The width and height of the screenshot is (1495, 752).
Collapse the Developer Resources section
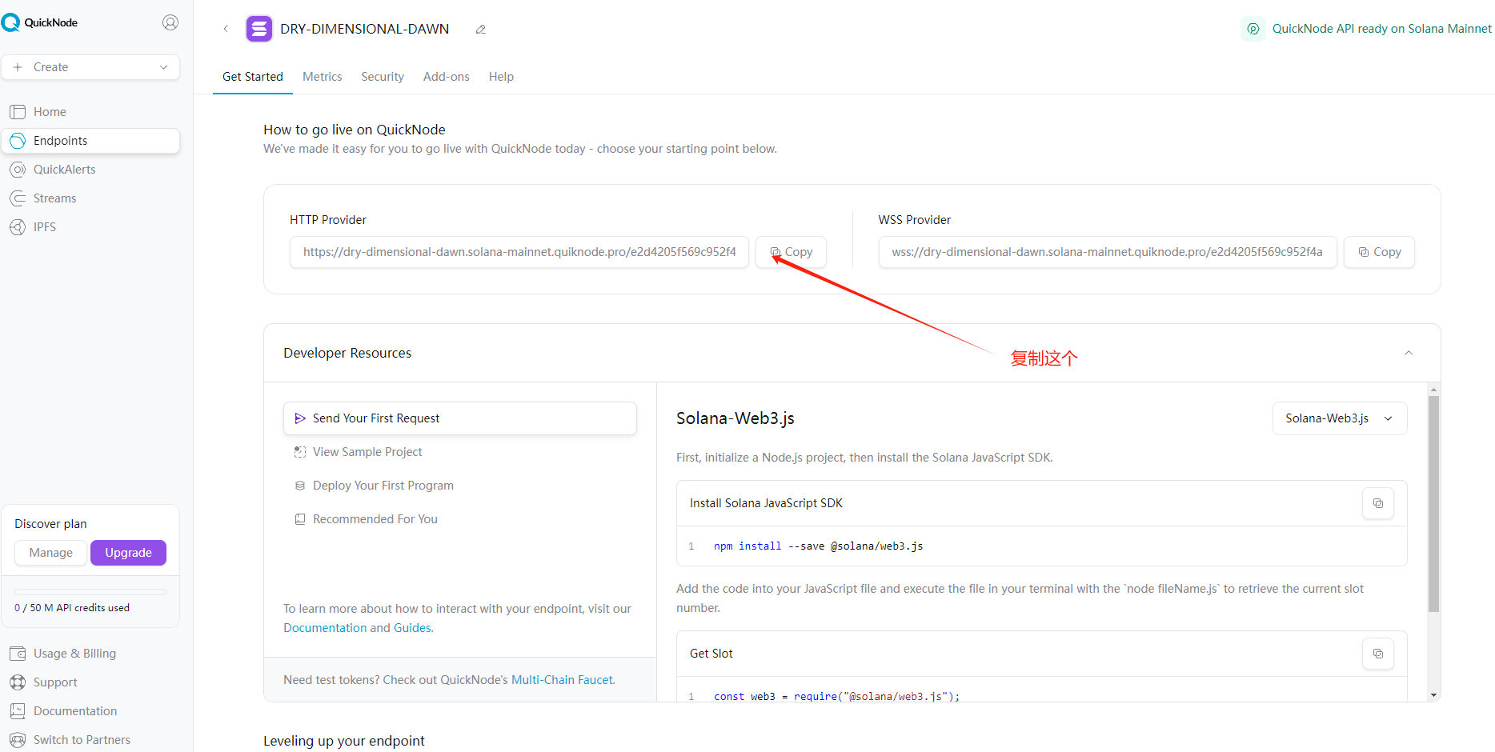point(1409,353)
